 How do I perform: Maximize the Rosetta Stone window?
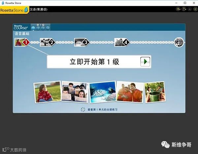click(185, 3)
